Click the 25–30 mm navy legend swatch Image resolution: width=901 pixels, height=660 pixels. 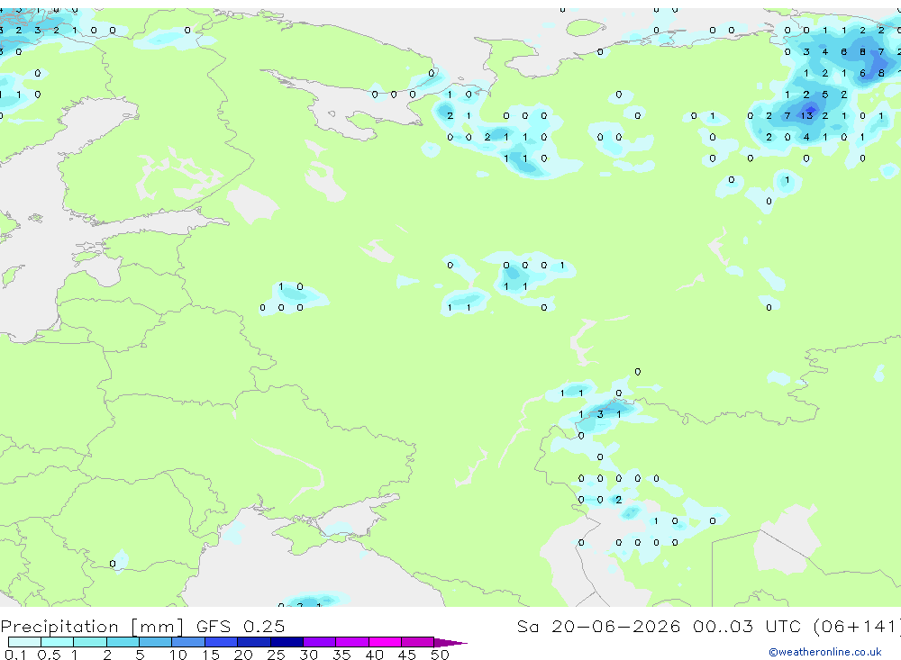pos(287,642)
